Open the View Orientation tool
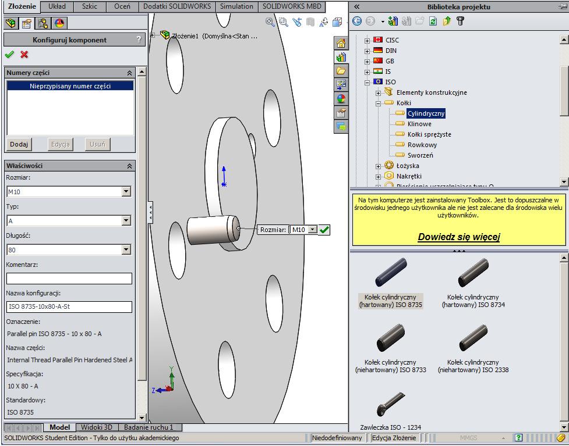This screenshot has height=446, width=569. tap(324, 22)
